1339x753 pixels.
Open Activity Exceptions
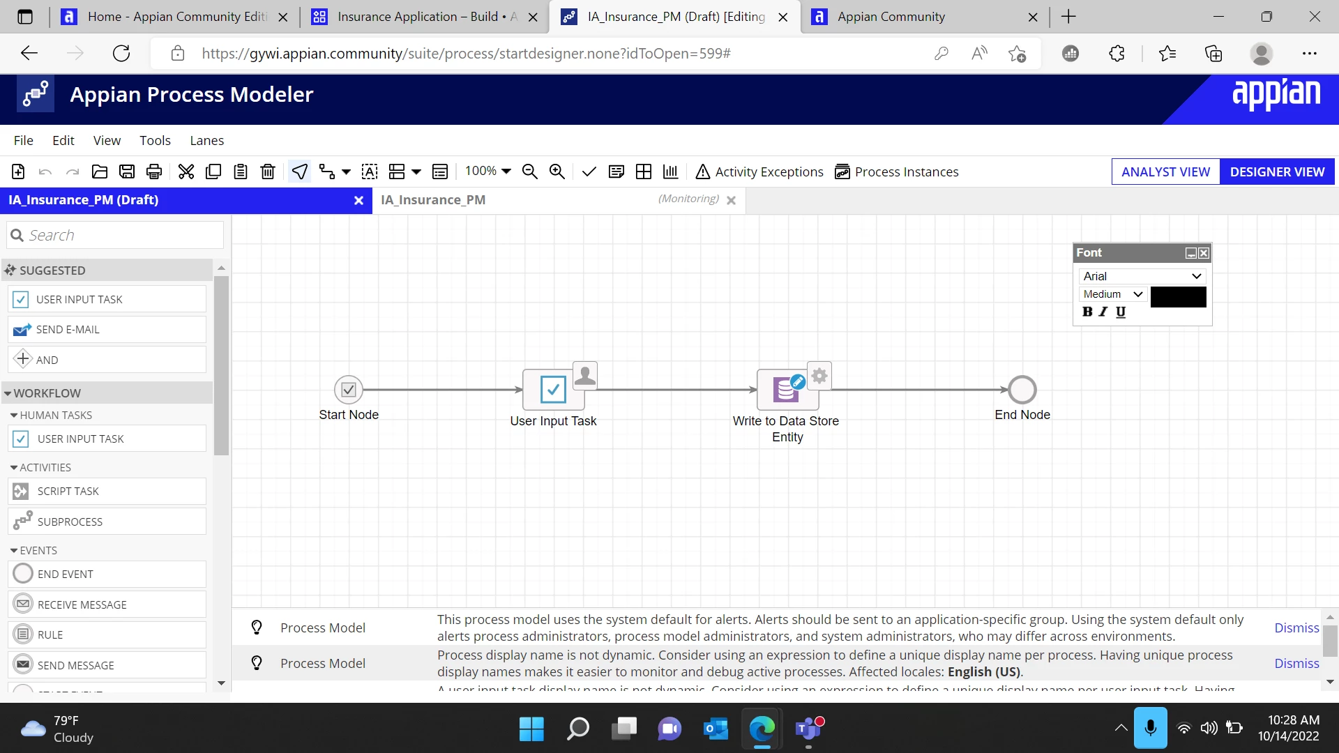coord(759,172)
